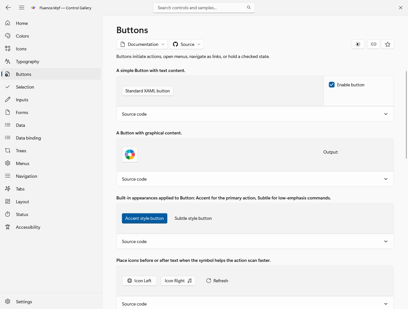Click the Settings gear icon
This screenshot has height=309, width=408.
pos(8,301)
